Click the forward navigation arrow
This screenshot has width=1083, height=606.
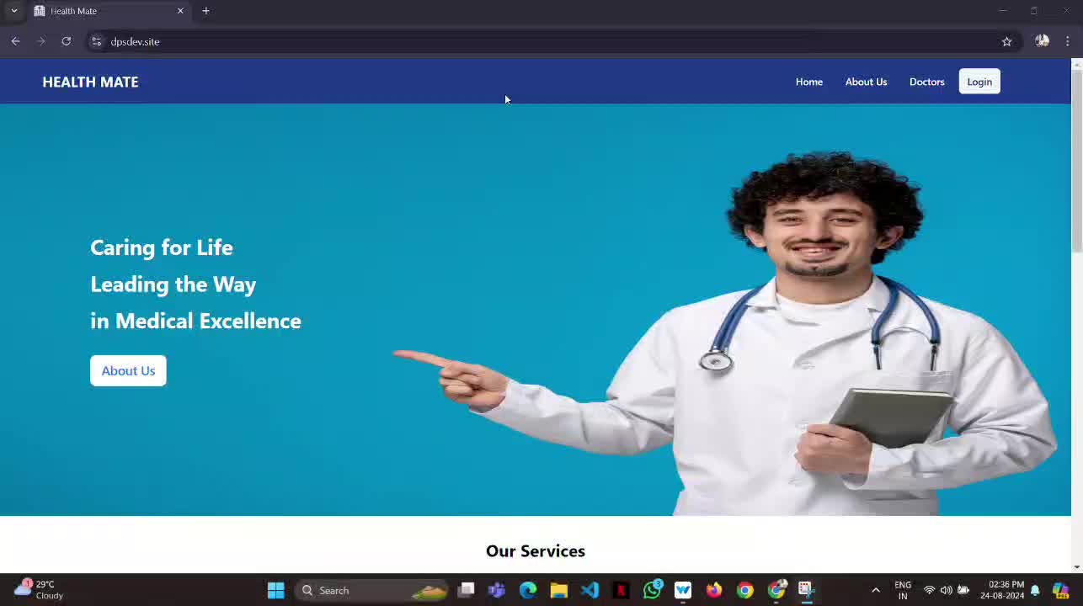pos(40,41)
